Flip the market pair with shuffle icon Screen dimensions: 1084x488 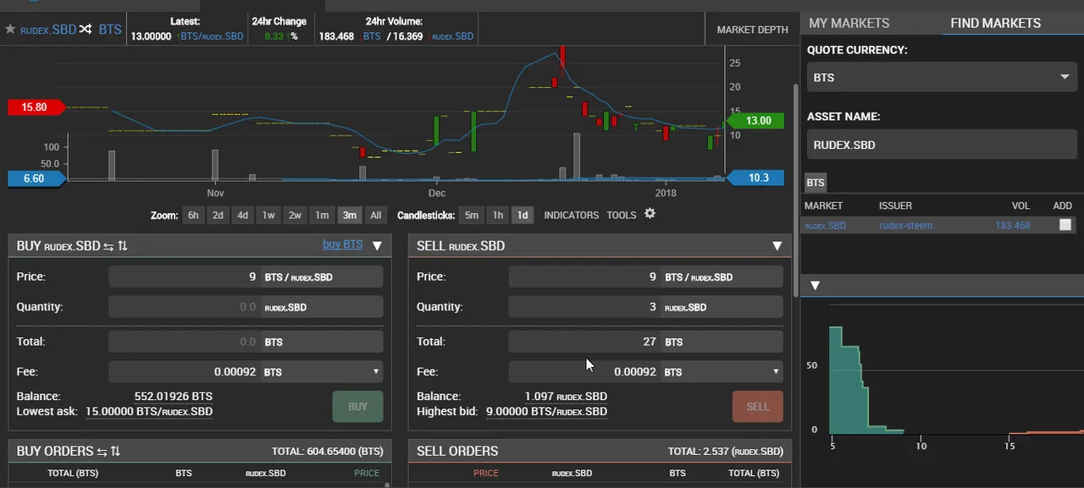tap(86, 30)
